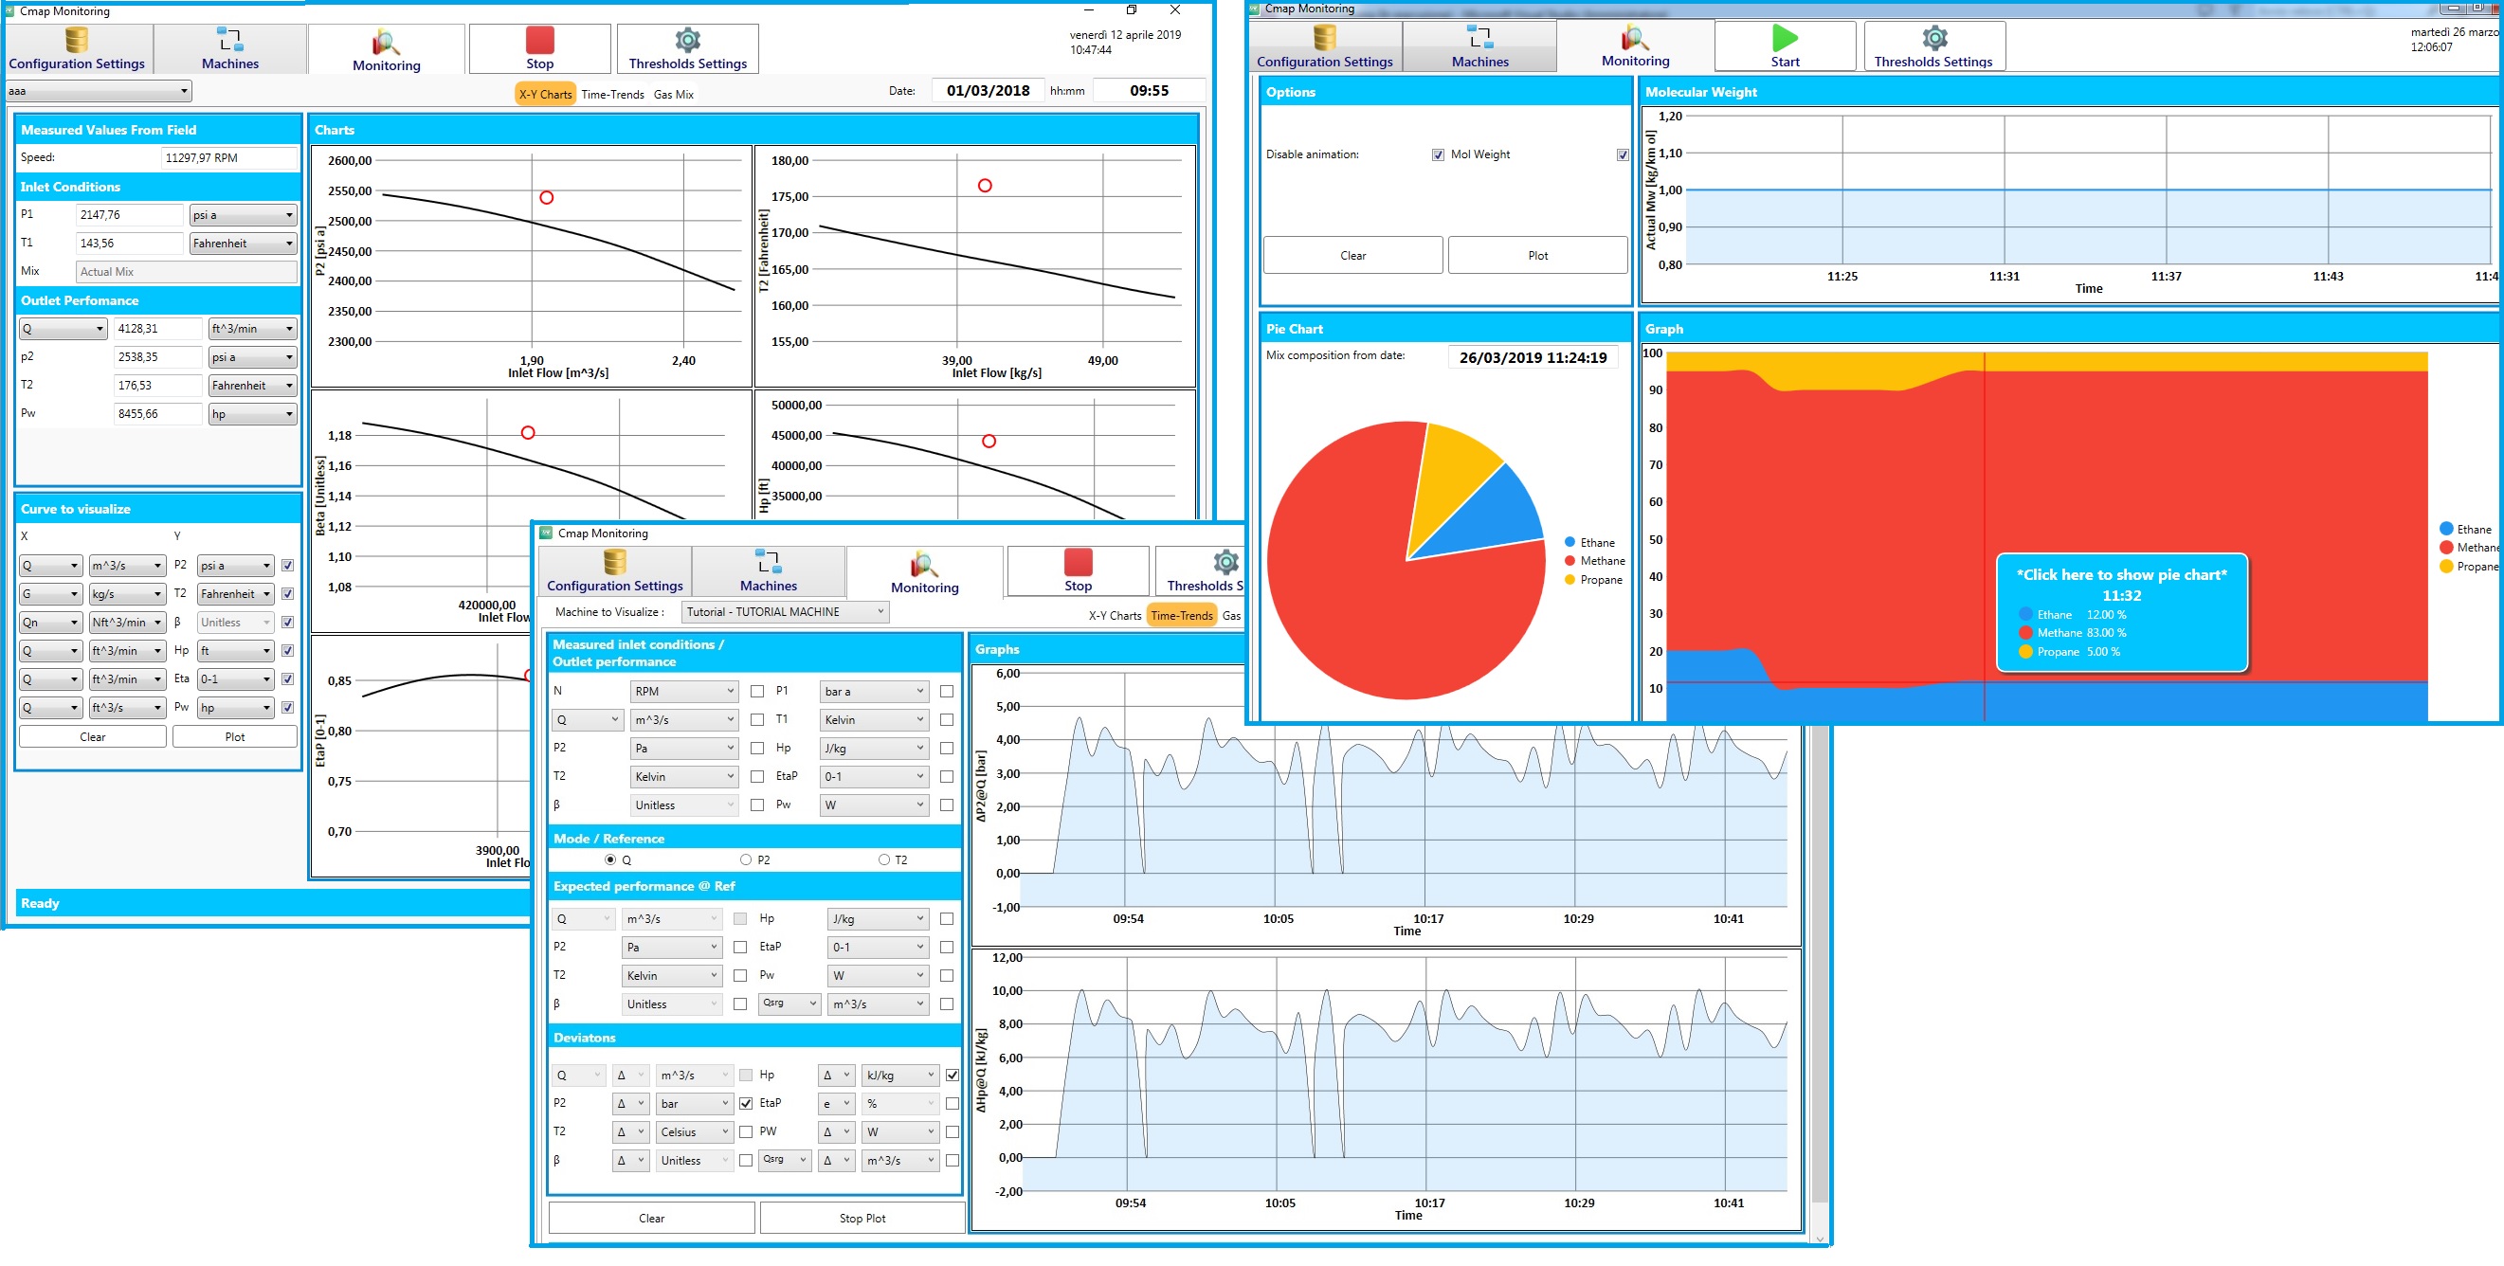Click the red Stop icon in the X-Y Charts window
This screenshot has height=1266, width=2504.
click(539, 40)
